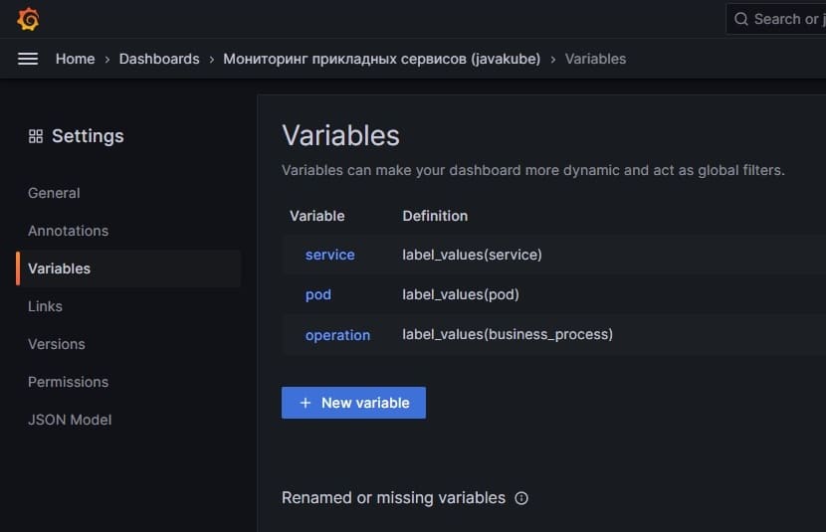Viewport: 826px width, 532px height.
Task: Edit the operation variable
Action: [337, 335]
